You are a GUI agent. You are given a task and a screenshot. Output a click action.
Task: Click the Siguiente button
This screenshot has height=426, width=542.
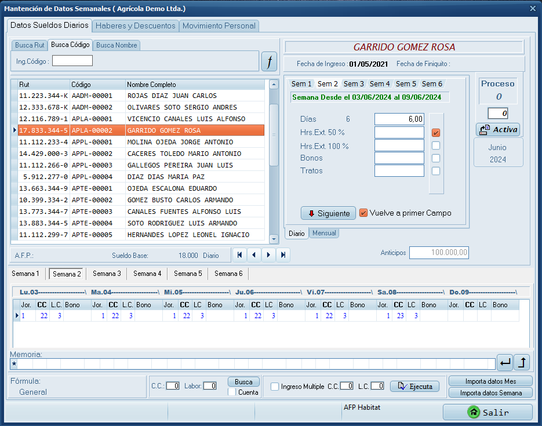tap(328, 213)
